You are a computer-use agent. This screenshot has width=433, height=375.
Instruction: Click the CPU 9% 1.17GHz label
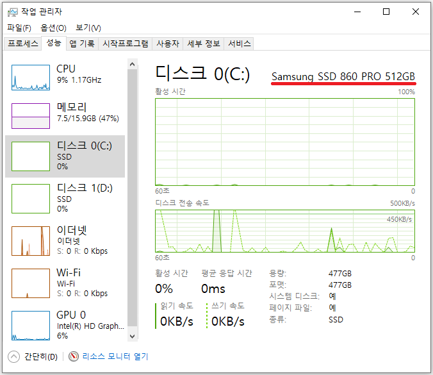(x=79, y=80)
